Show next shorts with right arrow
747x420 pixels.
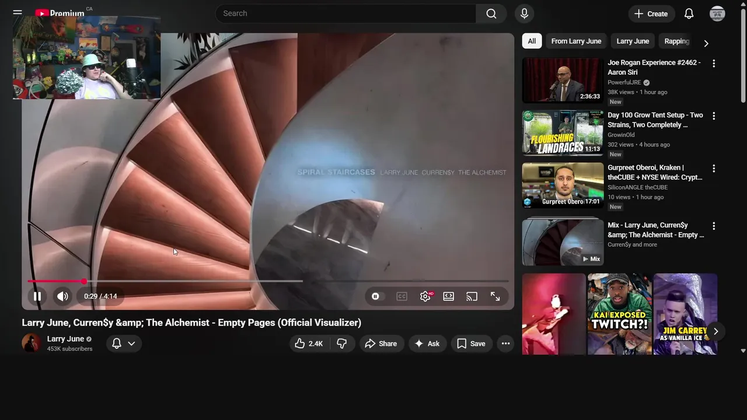tap(715, 331)
